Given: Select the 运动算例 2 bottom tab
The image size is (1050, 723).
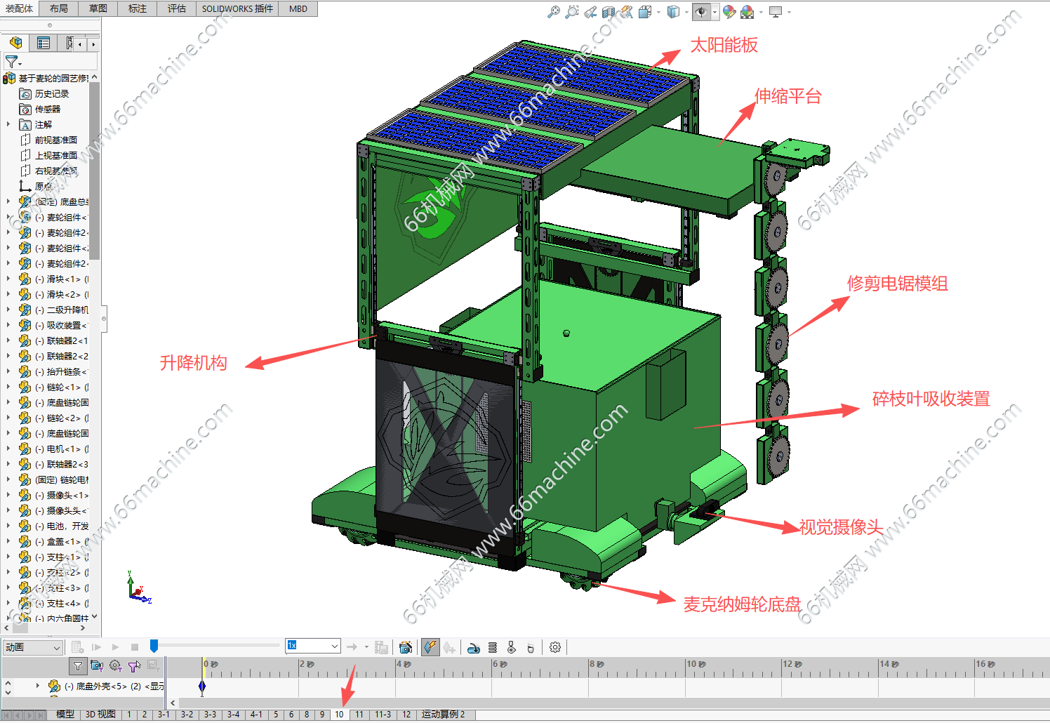Looking at the screenshot, I should click(443, 715).
